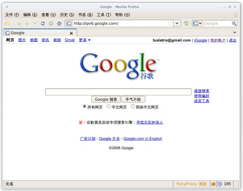Click the site favicon in address bar
Screen dimensions: 243x191
[69, 24]
